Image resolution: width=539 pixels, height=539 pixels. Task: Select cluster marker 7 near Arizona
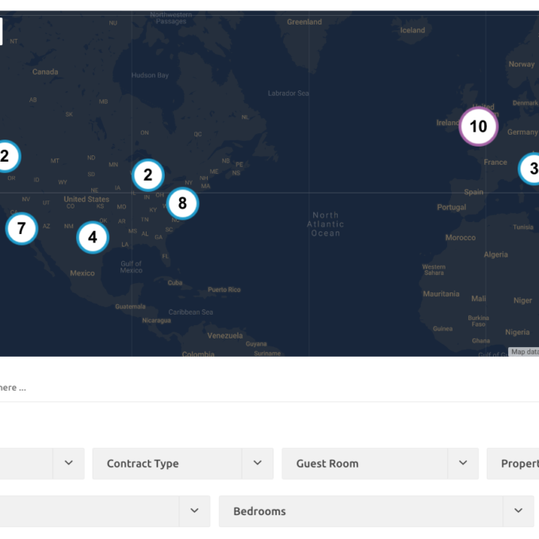pos(21,229)
